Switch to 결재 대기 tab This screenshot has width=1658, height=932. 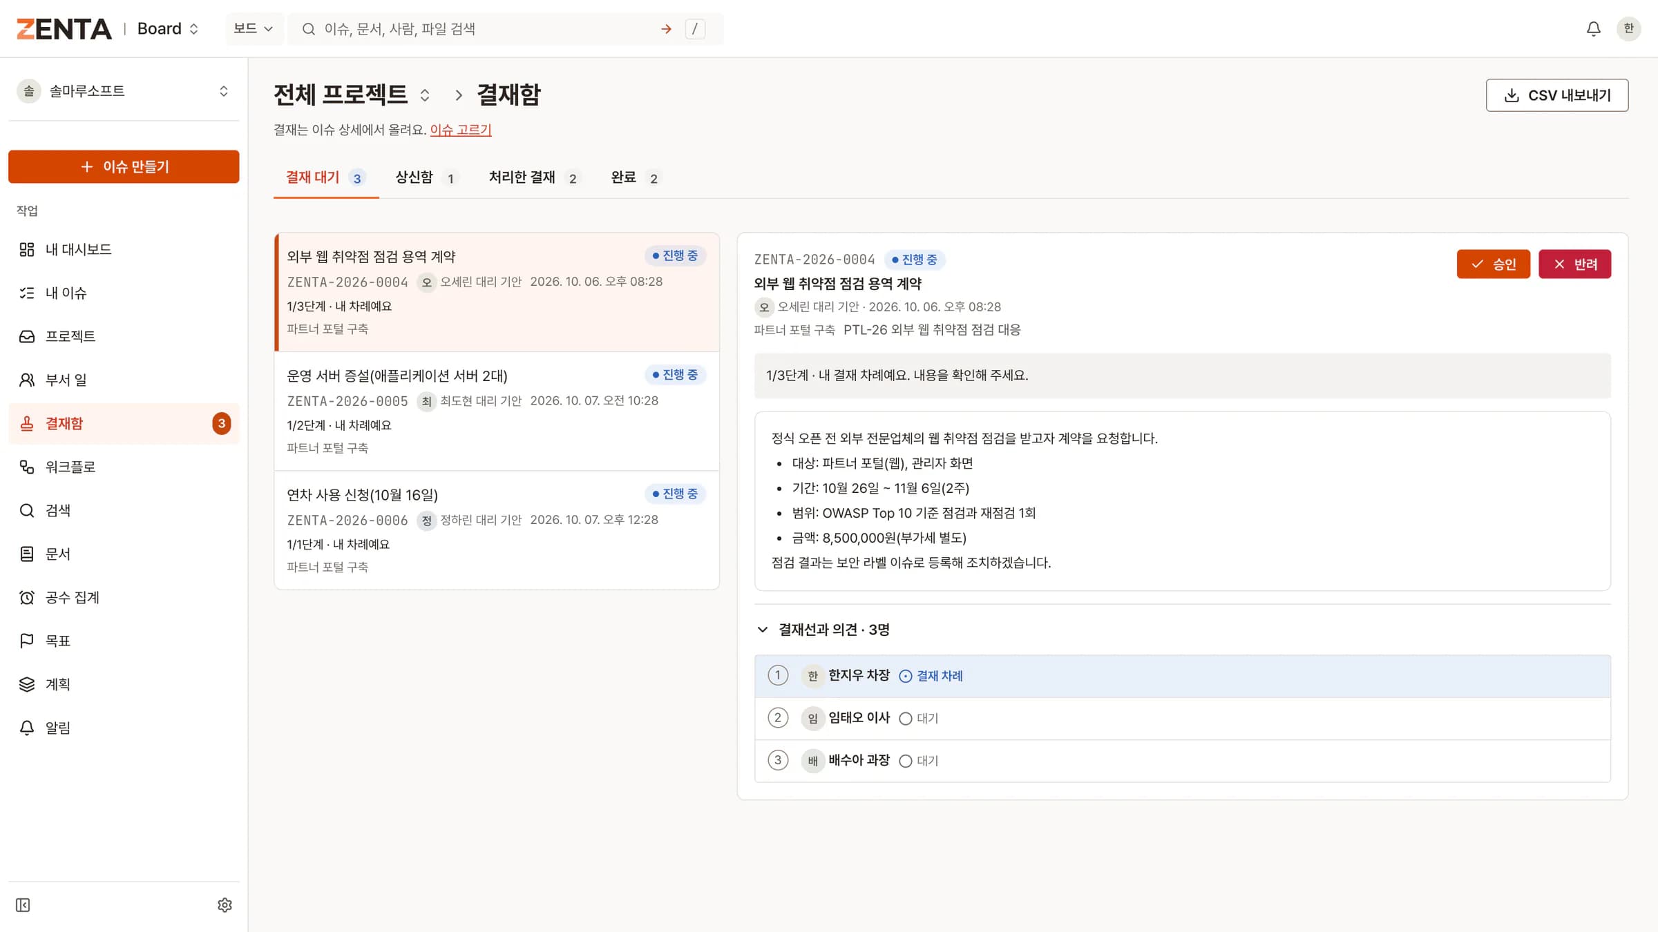(x=325, y=178)
